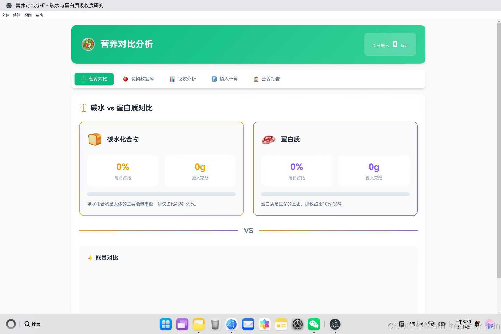
Task: Click the carbohydrate progress bar
Action: click(x=161, y=194)
